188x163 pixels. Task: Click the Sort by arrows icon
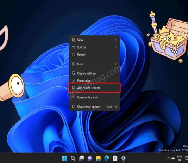(74, 47)
